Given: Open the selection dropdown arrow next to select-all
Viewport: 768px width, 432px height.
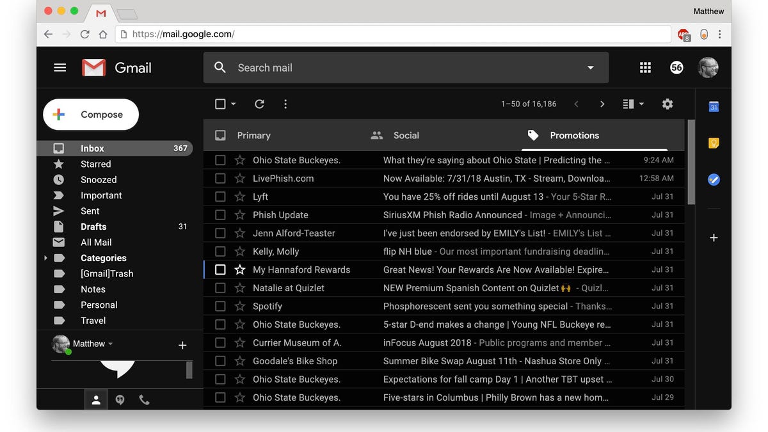Looking at the screenshot, I should (232, 103).
